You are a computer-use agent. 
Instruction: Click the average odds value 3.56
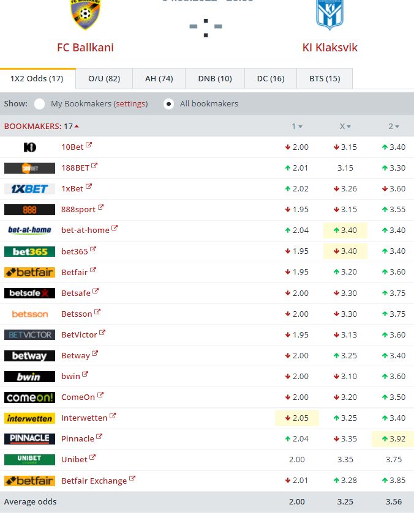click(x=394, y=502)
